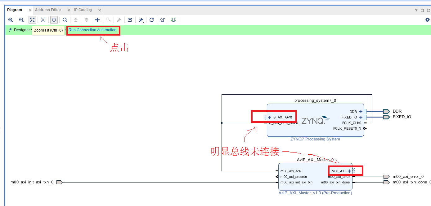Image resolution: width=431 pixels, height=206 pixels.
Task: Expand the FIXED_IO interface plus sign
Action: point(361,117)
